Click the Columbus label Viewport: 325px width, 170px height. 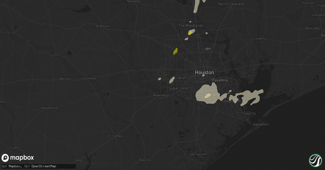pos(89,78)
